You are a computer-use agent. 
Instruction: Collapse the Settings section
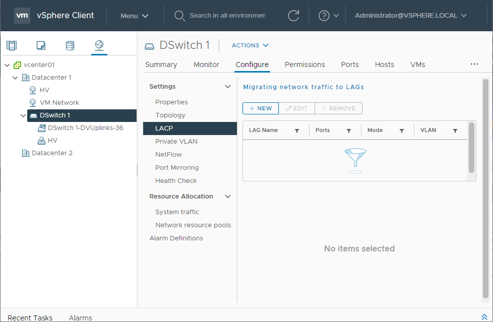pos(228,87)
